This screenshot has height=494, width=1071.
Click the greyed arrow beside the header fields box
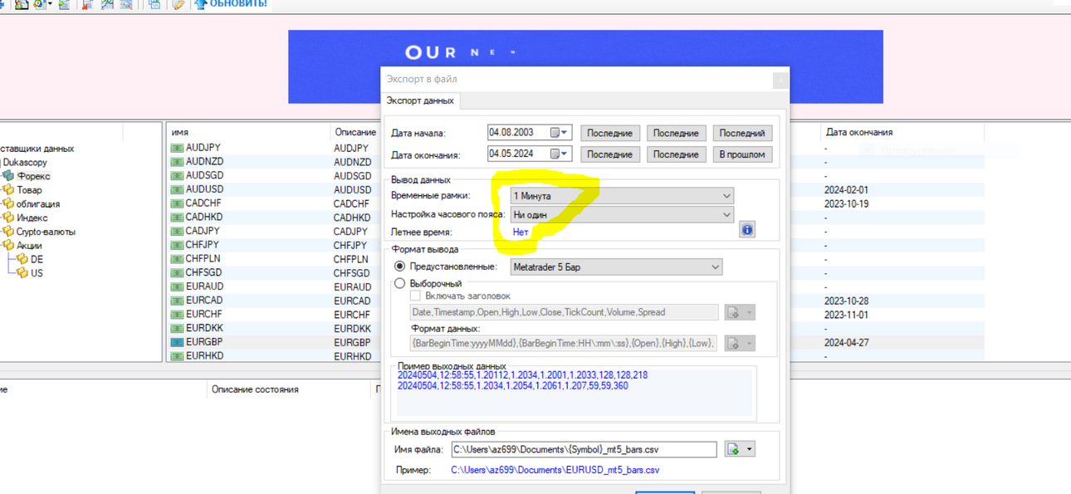coord(750,312)
